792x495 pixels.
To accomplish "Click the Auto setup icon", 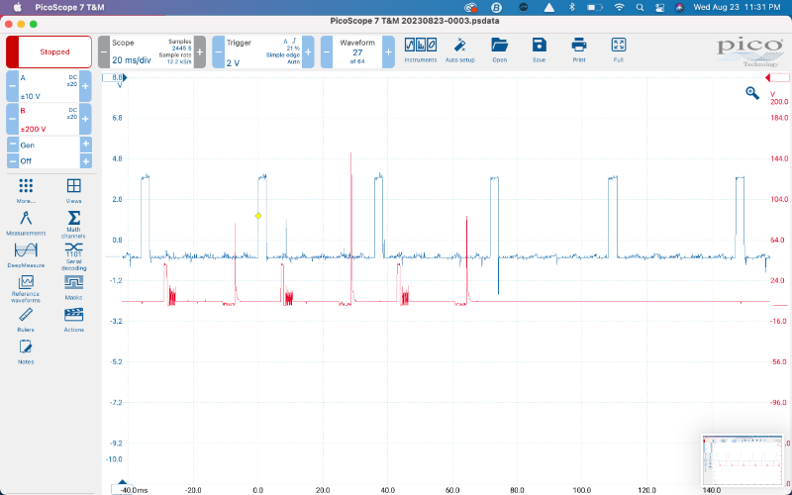I will 459,47.
